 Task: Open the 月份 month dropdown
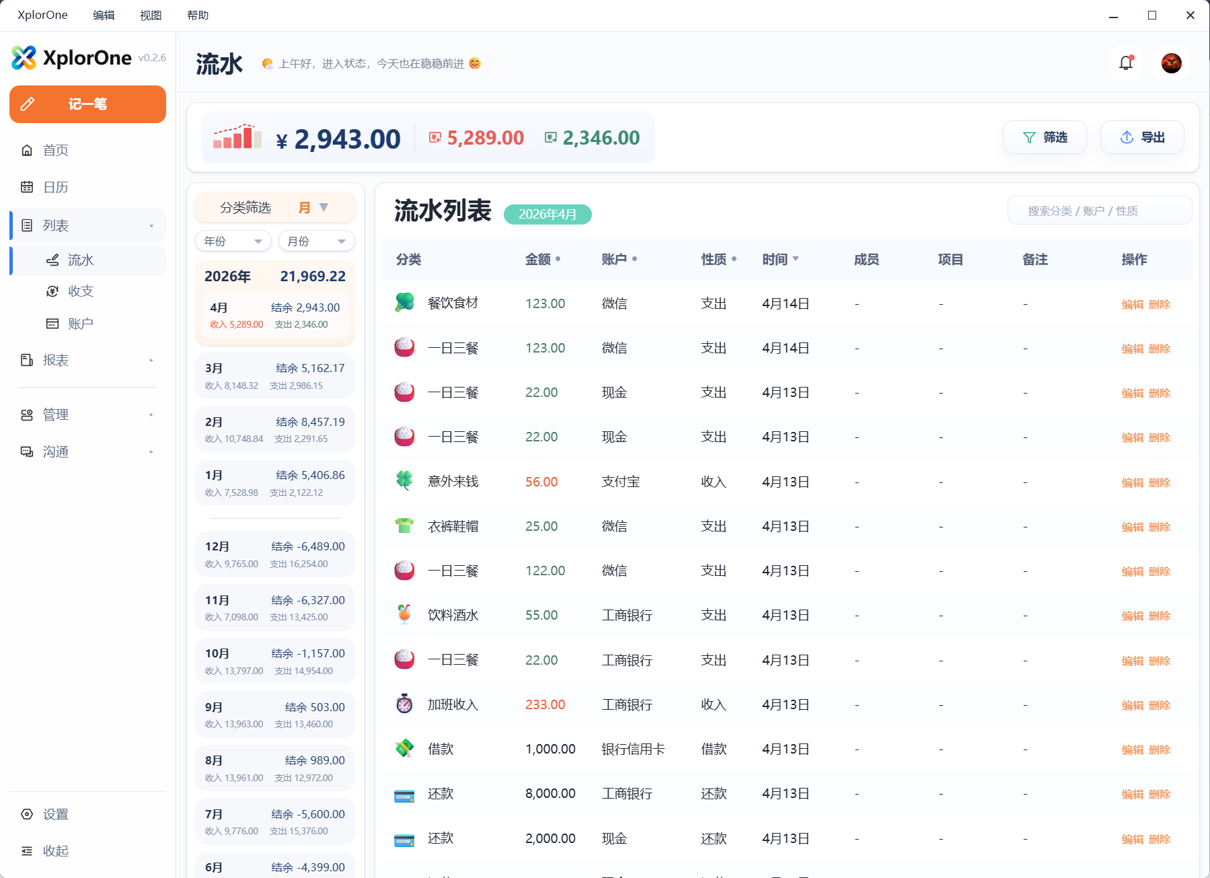pyautogui.click(x=316, y=240)
